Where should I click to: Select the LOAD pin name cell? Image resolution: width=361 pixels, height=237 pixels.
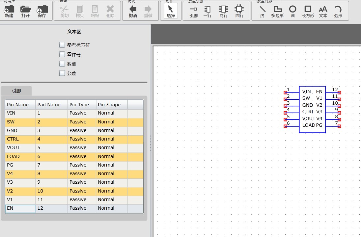pyautogui.click(x=20, y=156)
